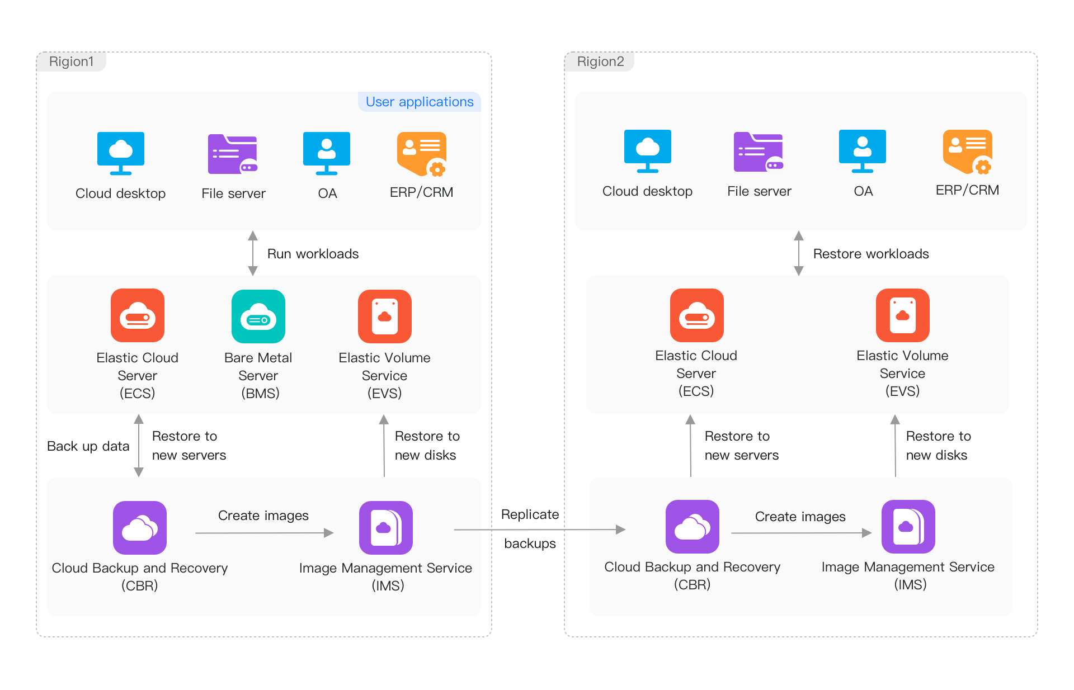Image resolution: width=1074 pixels, height=690 pixels.
Task: Click Image Management Service icon in Rigion1
Action: pyautogui.click(x=386, y=528)
